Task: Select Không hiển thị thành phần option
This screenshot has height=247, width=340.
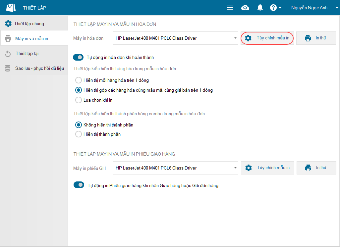Action: click(x=78, y=125)
